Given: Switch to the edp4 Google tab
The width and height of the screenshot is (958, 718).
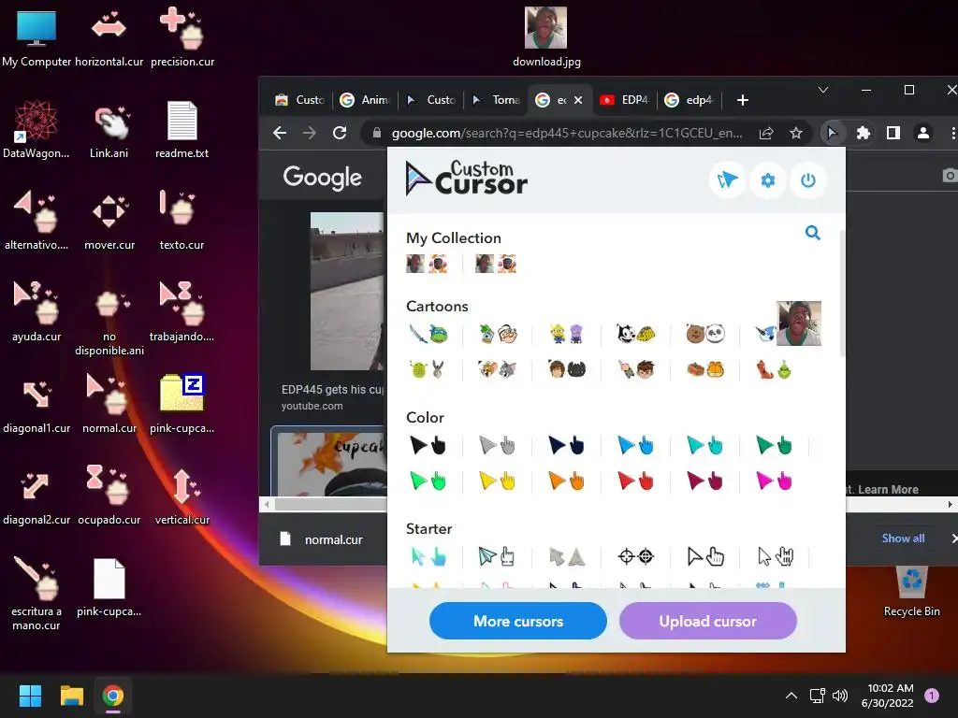Looking at the screenshot, I should coord(689,100).
